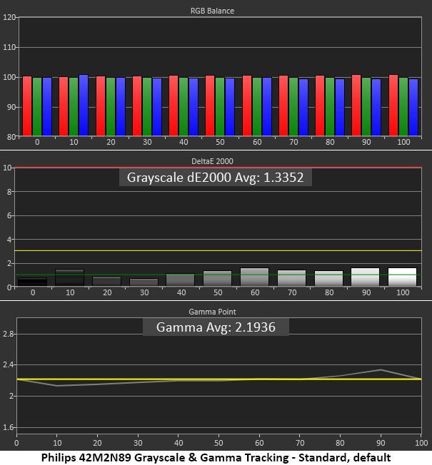Click the DeltaE bar at 80
The width and height of the screenshot is (432, 465).
pos(328,278)
